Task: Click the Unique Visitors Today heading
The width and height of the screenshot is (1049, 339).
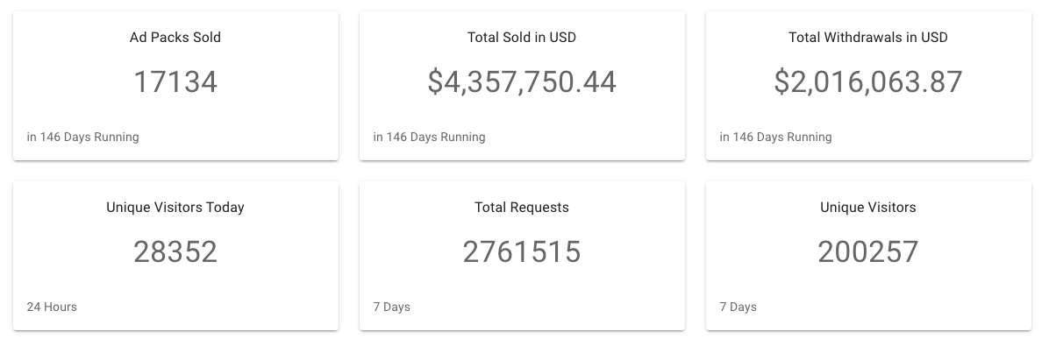Action: (x=175, y=208)
